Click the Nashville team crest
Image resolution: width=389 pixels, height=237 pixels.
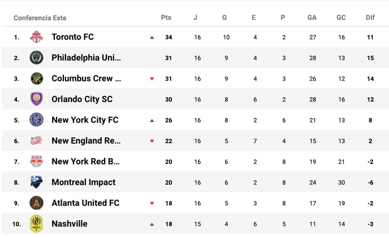point(36,224)
